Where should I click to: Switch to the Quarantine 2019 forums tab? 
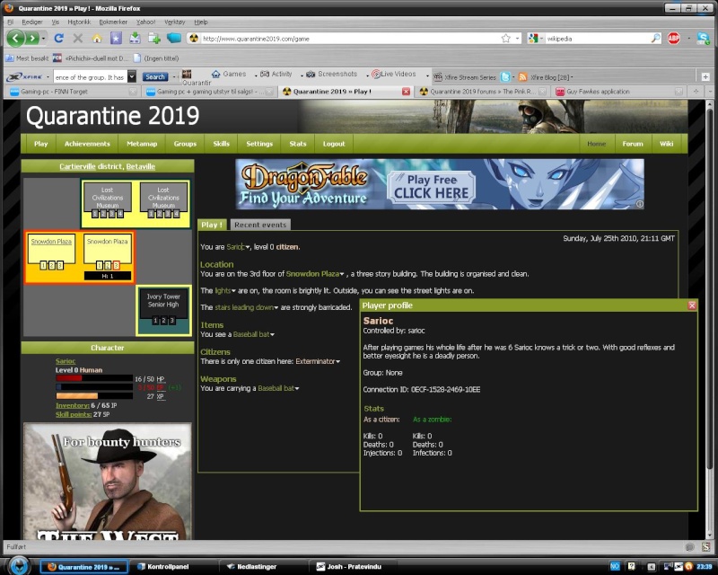click(483, 92)
